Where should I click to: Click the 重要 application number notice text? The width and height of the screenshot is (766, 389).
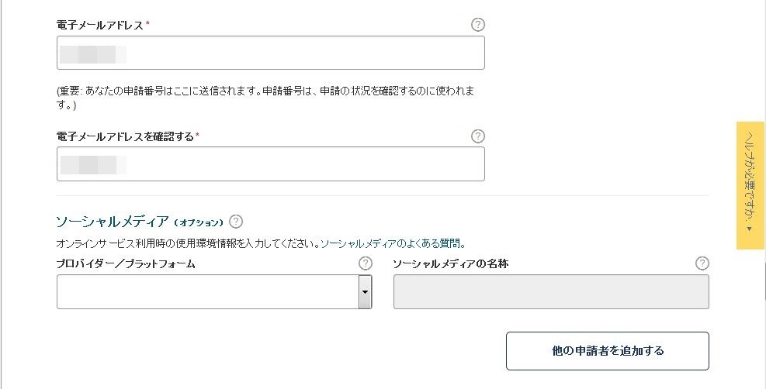tap(265, 98)
